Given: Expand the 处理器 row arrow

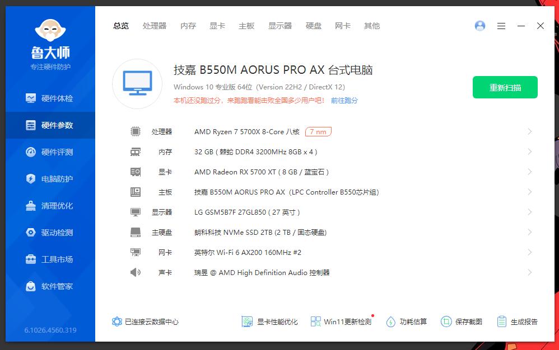Looking at the screenshot, I should click(530, 131).
